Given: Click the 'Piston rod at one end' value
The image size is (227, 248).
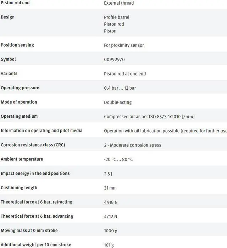Looking at the screenshot, I should [x=125, y=74].
